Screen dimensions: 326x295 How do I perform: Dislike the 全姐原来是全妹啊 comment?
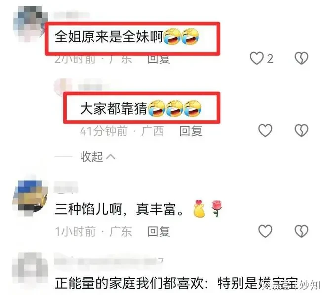point(301,58)
